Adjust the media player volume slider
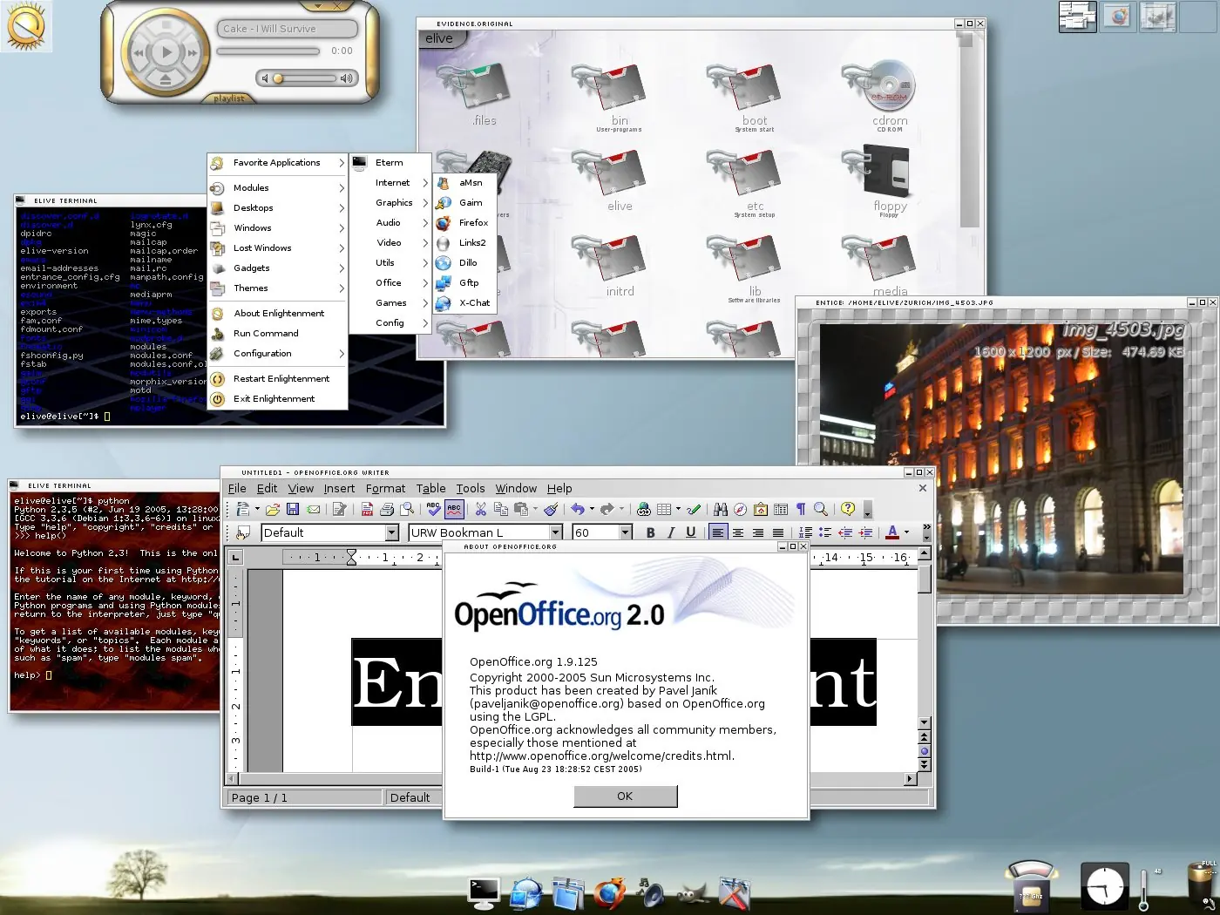This screenshot has height=915, width=1220. click(307, 78)
